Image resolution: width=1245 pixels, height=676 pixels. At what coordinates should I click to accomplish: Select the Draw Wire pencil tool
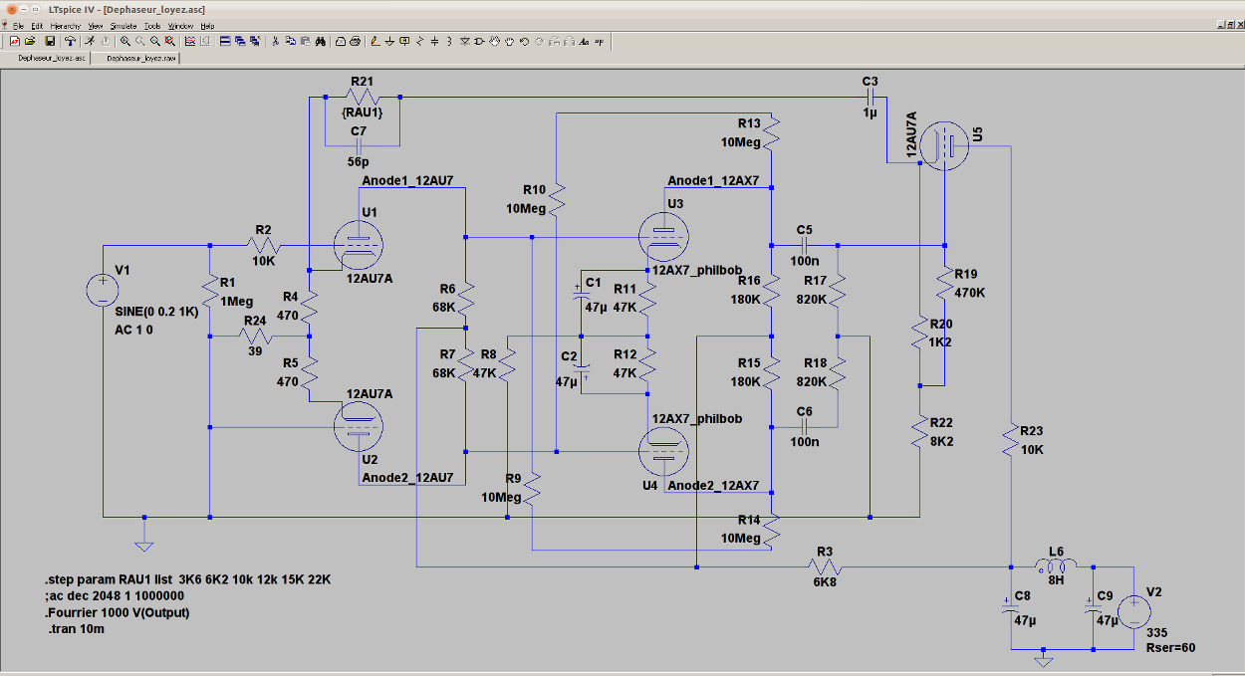tap(375, 41)
